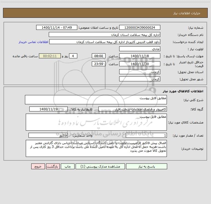This screenshot has width=211, height=204.
Task: Click the ایجاد کننده درخواست field
Action: 105,42
